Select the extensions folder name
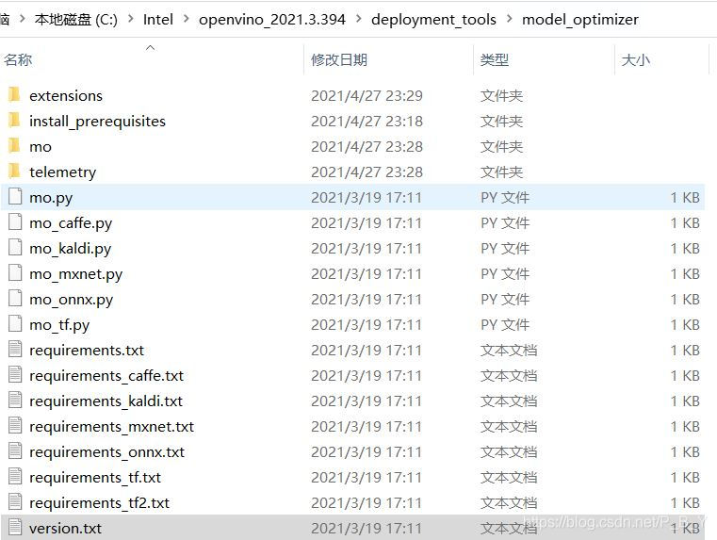717x540 pixels. tap(66, 95)
